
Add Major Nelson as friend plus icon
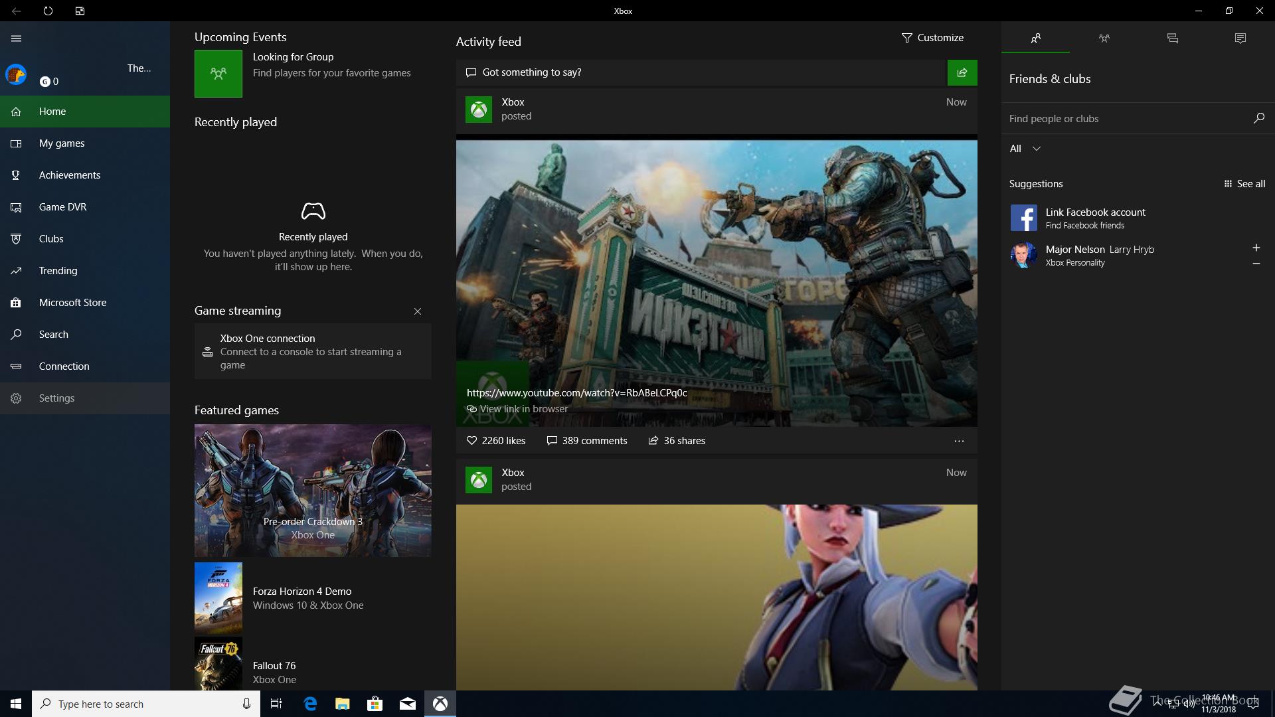tap(1256, 248)
